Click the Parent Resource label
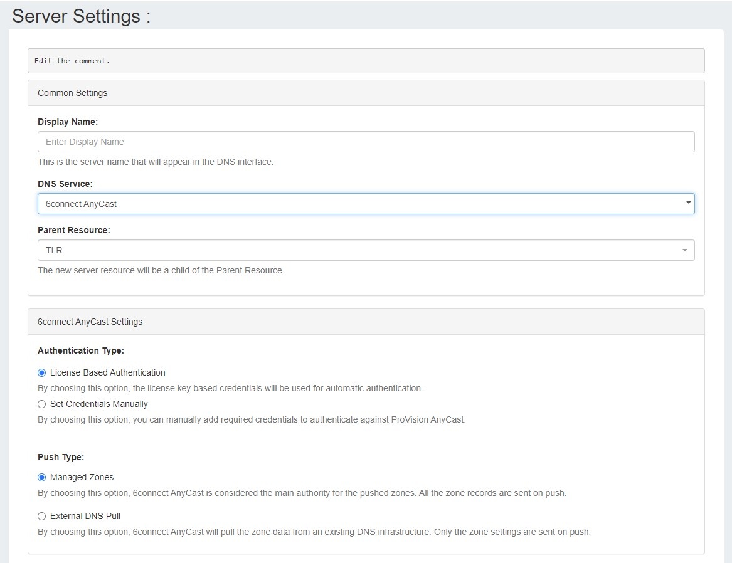The width and height of the screenshot is (732, 563). click(74, 230)
